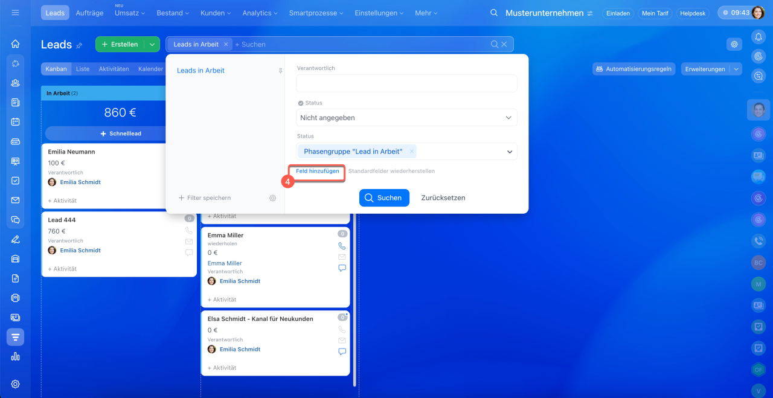Add activity on Elsa Schmidt card
Viewport: 773px width, 398px height.
coord(222,368)
